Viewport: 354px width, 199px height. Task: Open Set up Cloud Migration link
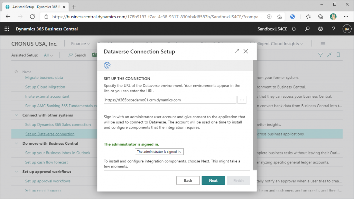(x=45, y=87)
